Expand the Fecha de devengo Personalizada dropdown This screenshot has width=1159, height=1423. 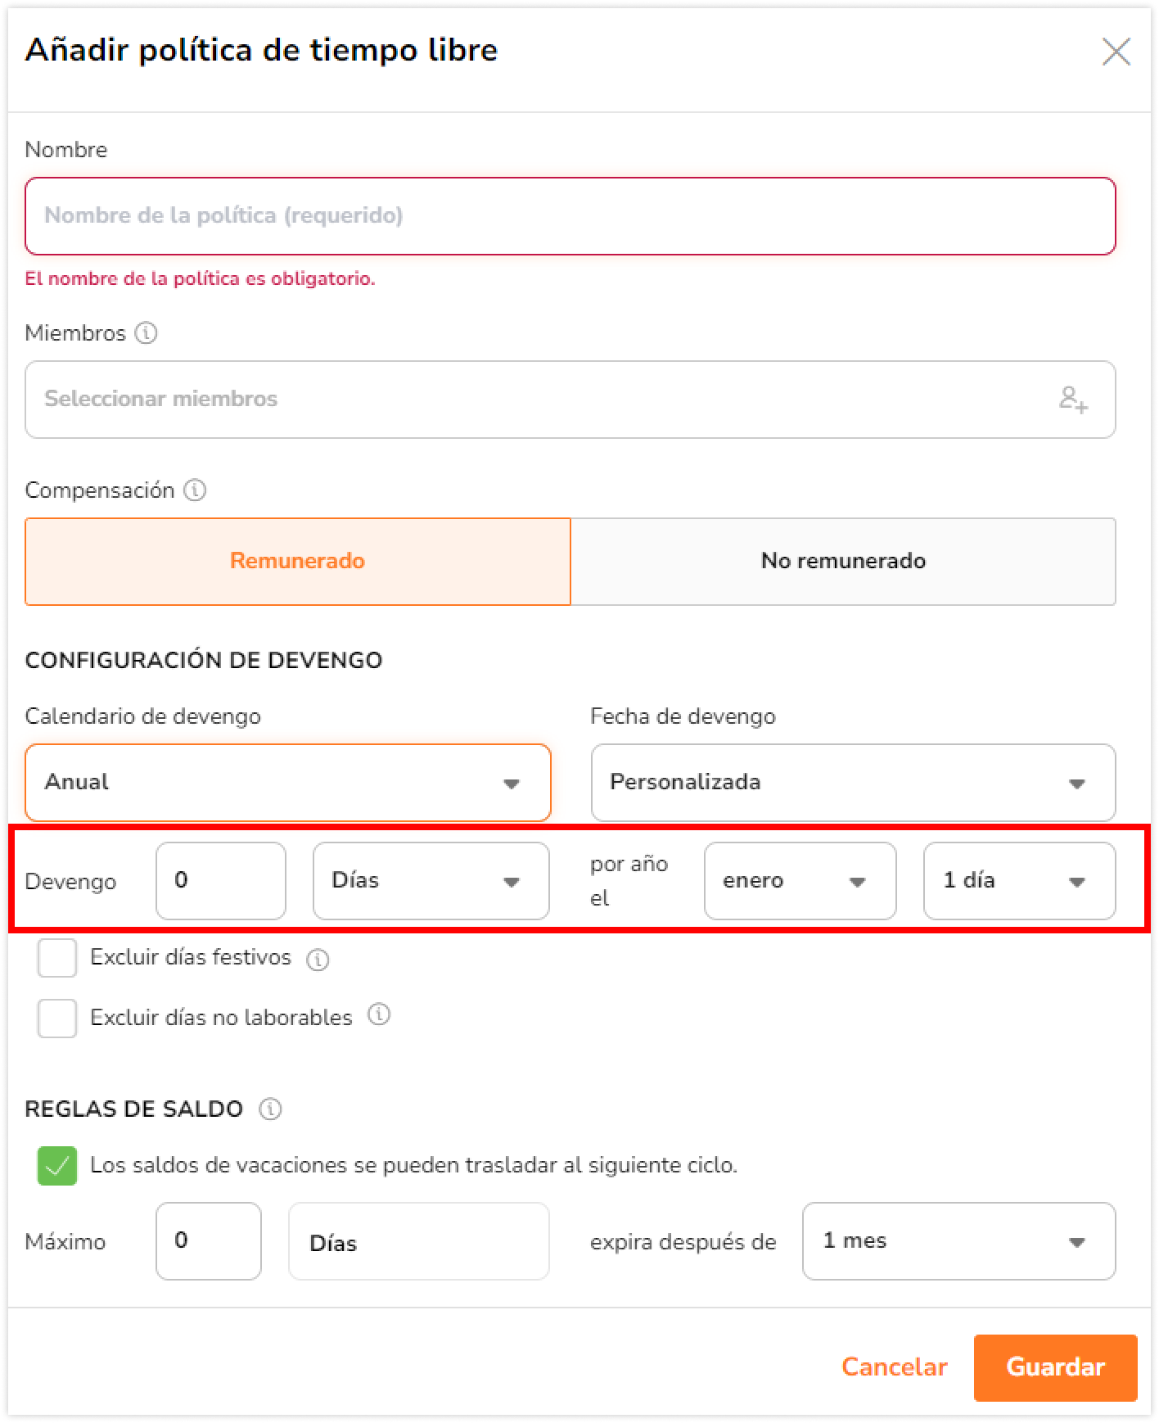click(853, 783)
